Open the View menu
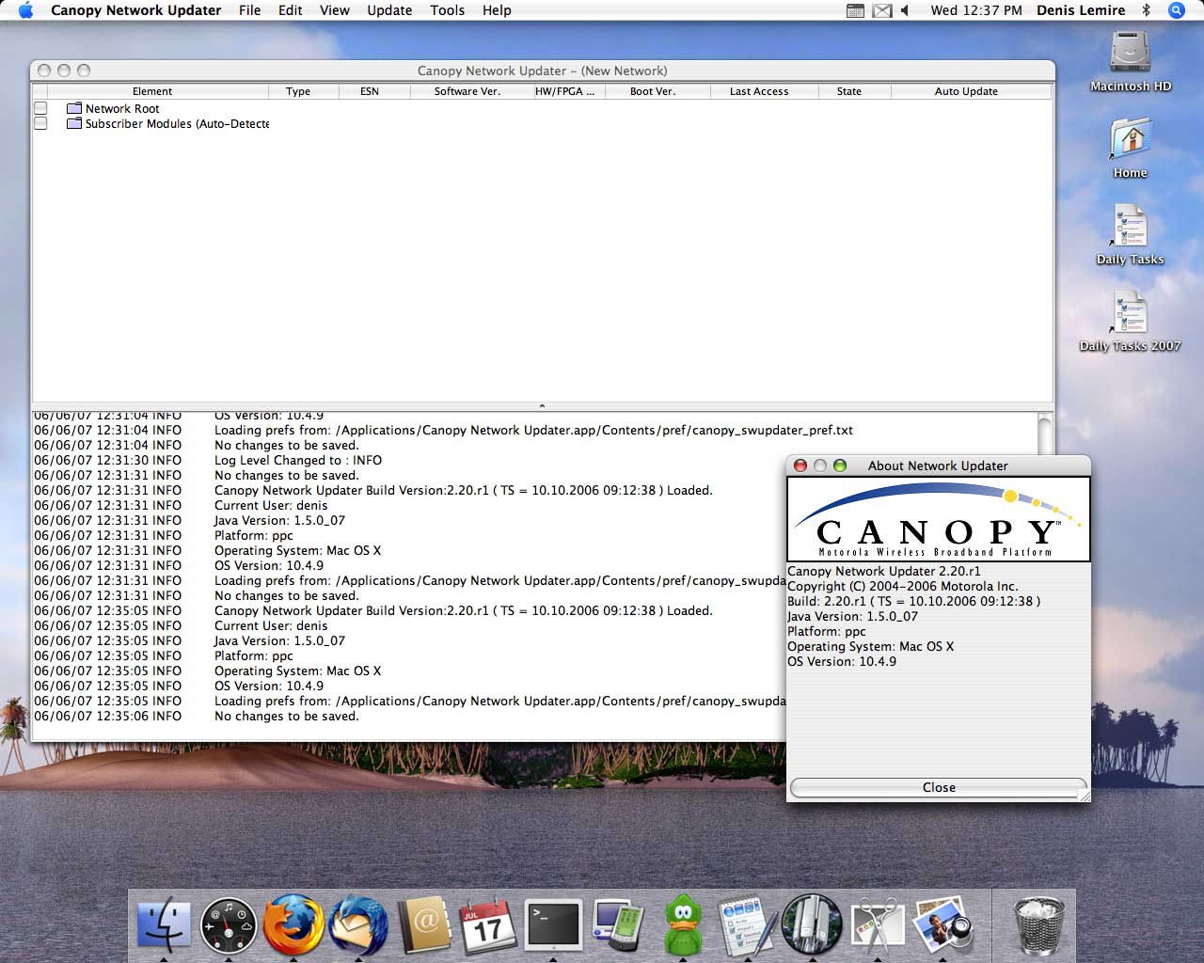The height and width of the screenshot is (963, 1204). click(x=335, y=10)
